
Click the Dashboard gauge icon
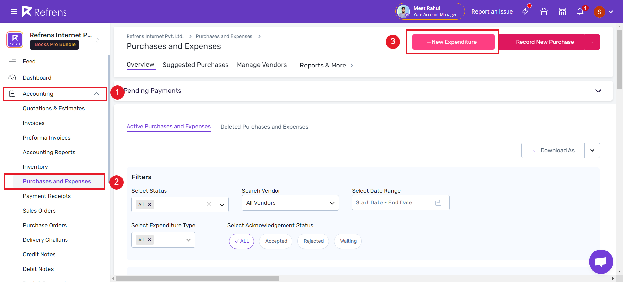pyautogui.click(x=12, y=78)
